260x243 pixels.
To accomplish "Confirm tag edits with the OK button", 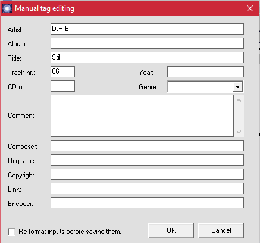I will [x=171, y=230].
